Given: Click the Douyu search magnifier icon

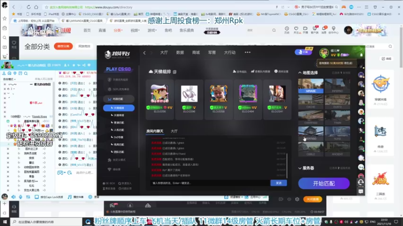Looking at the screenshot, I should click(274, 30).
